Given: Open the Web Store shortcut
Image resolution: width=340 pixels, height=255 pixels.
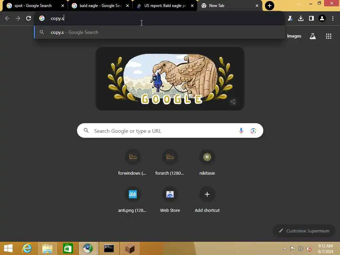Looking at the screenshot, I should [170, 200].
